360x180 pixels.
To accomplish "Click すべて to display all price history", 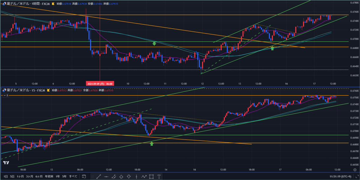I will click(73, 176).
